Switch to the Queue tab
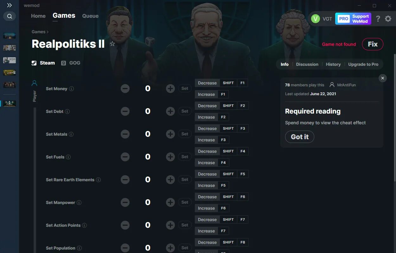The width and height of the screenshot is (396, 253). [x=90, y=16]
